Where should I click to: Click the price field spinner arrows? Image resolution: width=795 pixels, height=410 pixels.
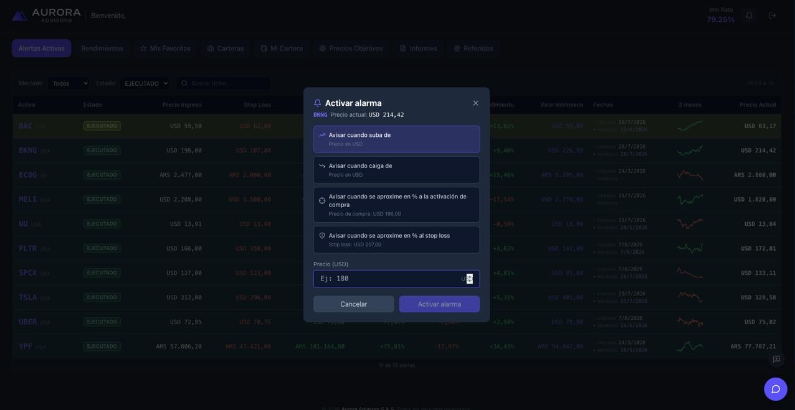(470, 279)
